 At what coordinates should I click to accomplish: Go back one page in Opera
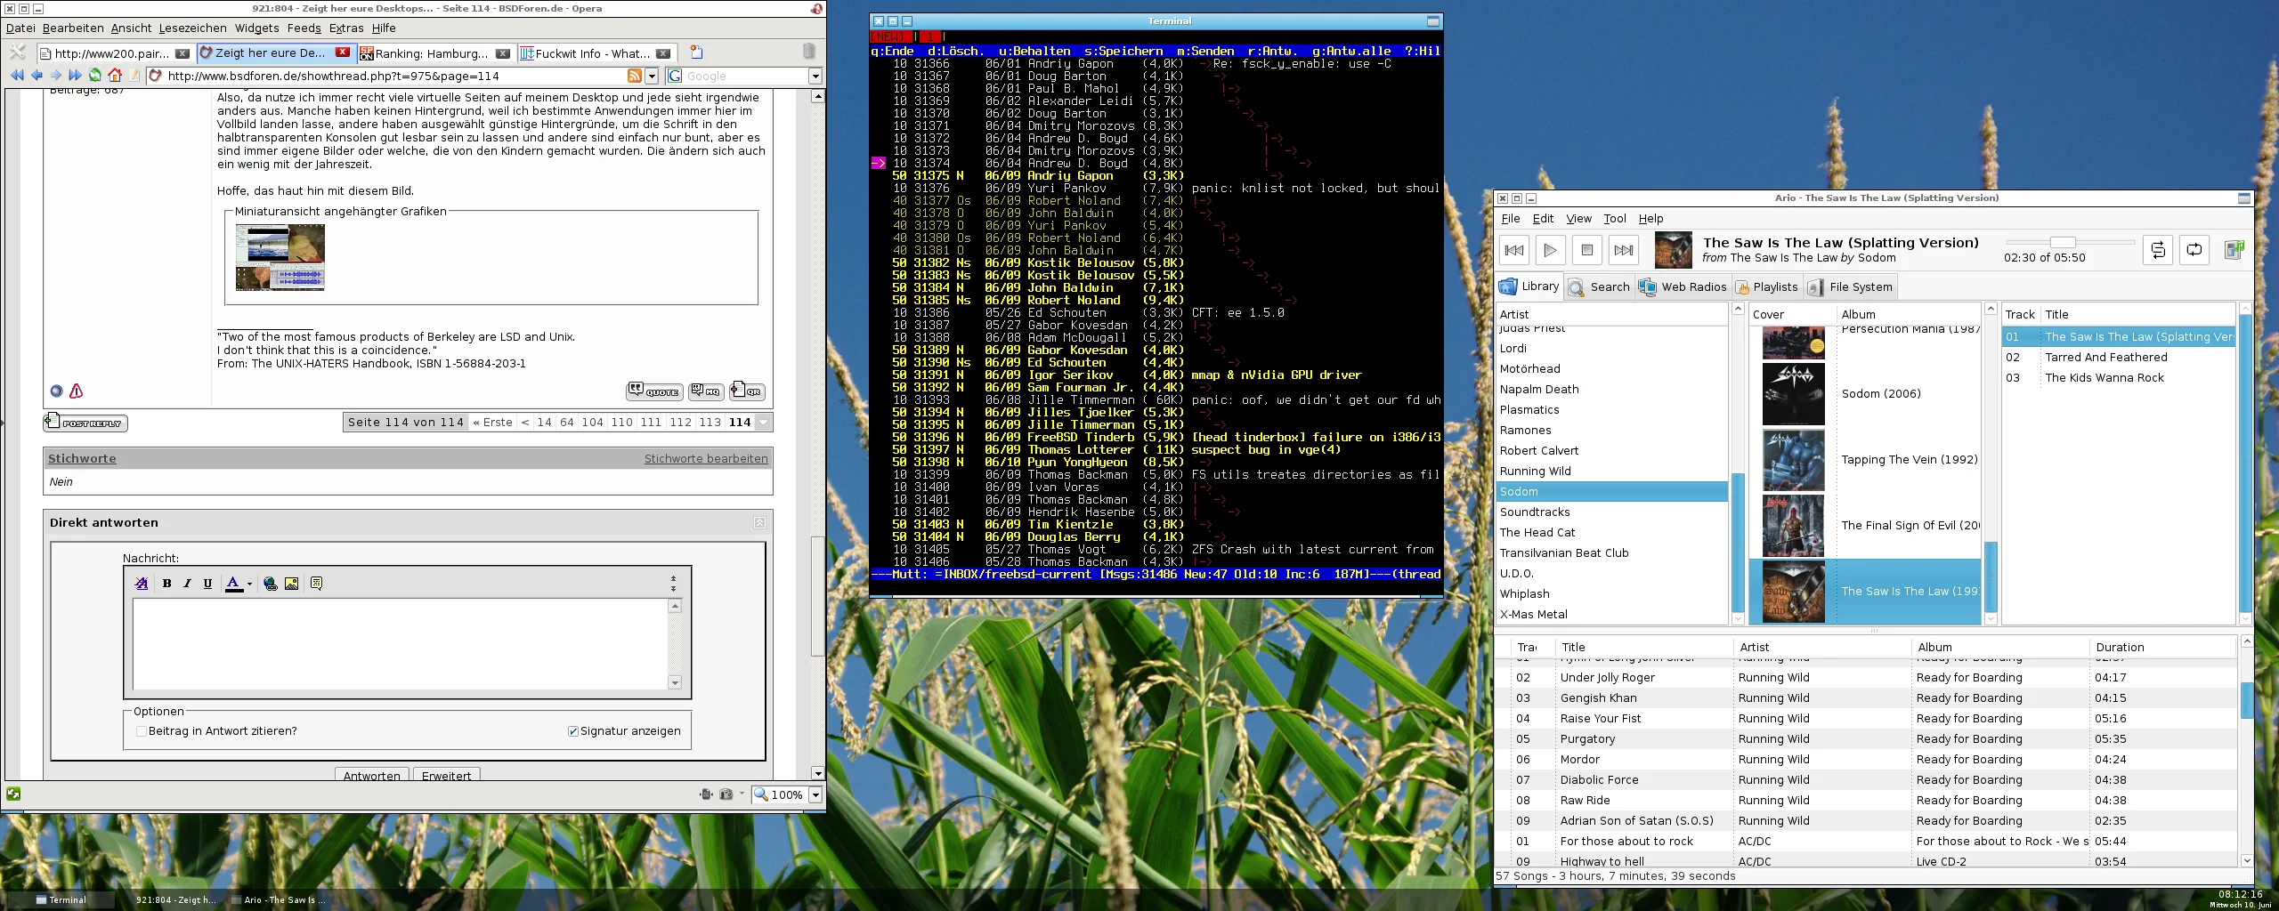36,76
